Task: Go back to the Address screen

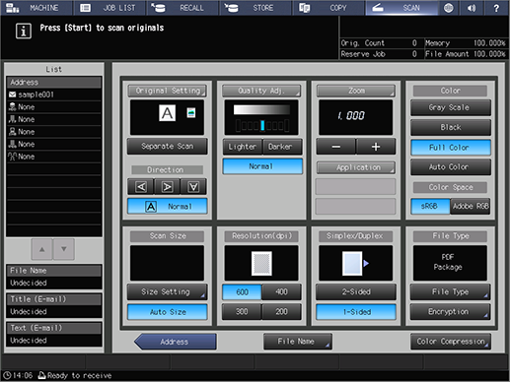Action: [x=176, y=342]
